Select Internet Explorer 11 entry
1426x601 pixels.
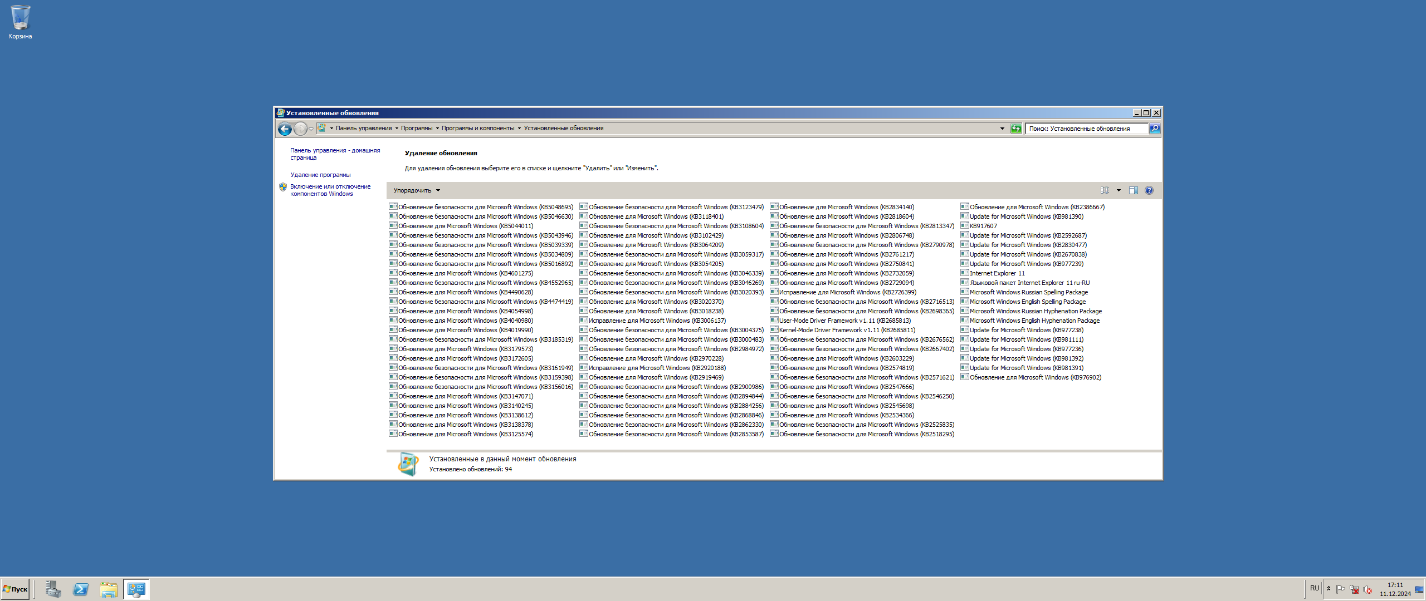(x=992, y=273)
